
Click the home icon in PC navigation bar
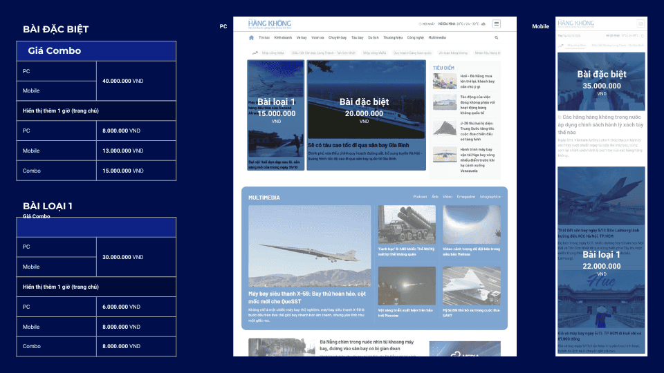click(251, 37)
